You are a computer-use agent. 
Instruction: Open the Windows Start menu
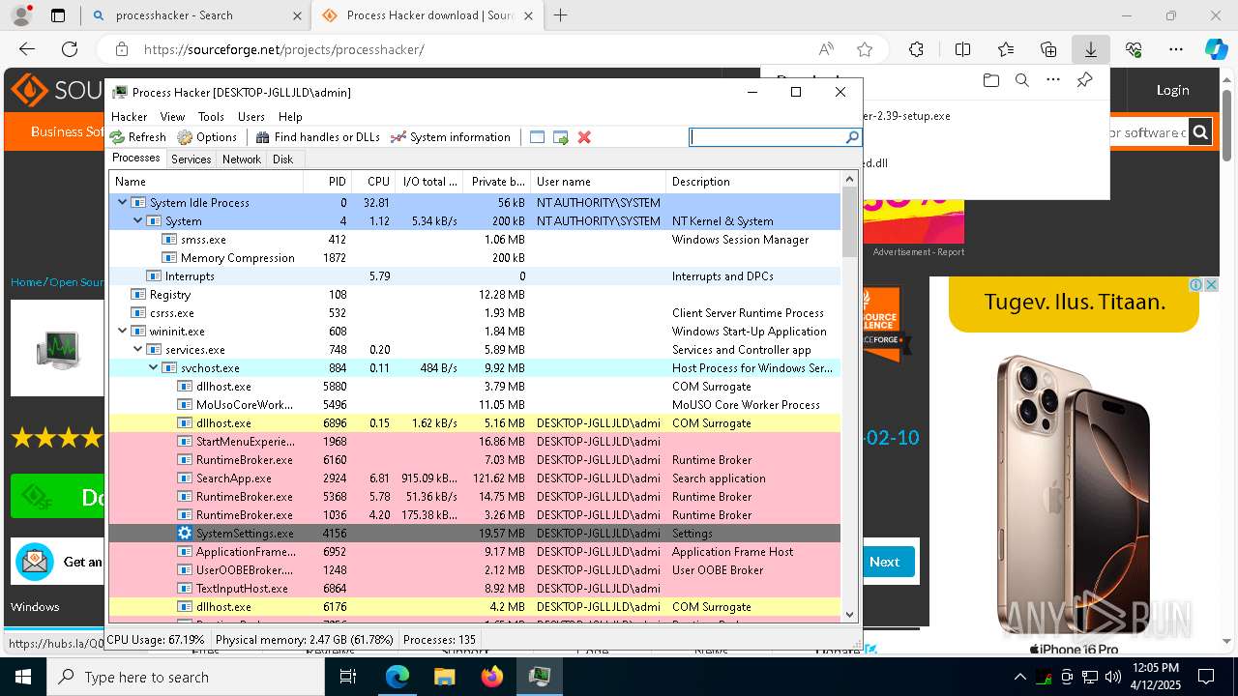coord(23,677)
